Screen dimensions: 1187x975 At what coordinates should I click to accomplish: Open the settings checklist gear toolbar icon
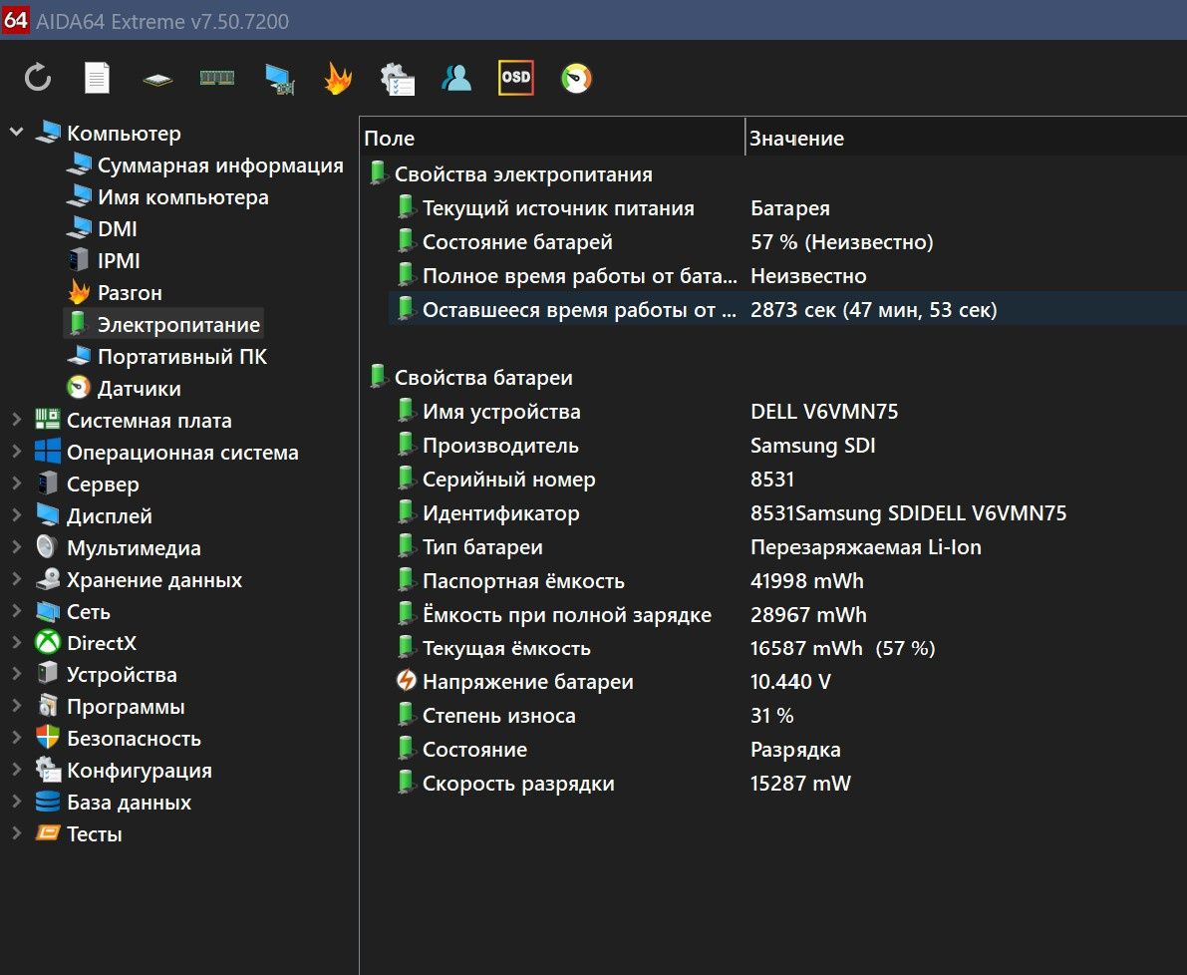pyautogui.click(x=398, y=79)
